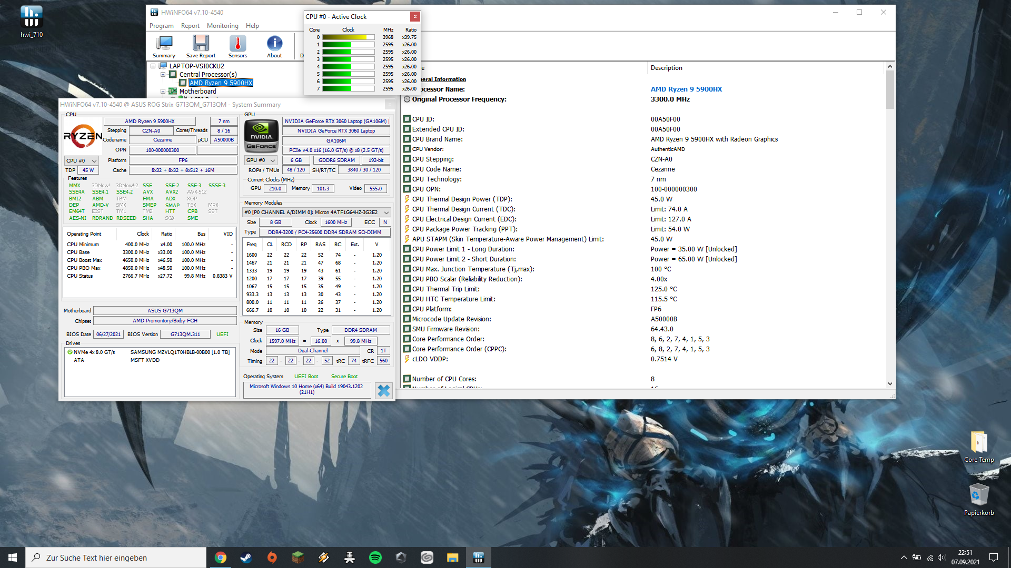This screenshot has height=568, width=1011.
Task: Launch Steam from the taskbar
Action: click(x=246, y=557)
